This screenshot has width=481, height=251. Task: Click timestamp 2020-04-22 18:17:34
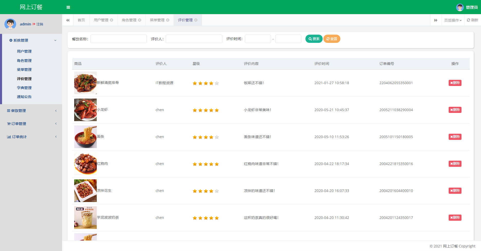click(x=332, y=164)
